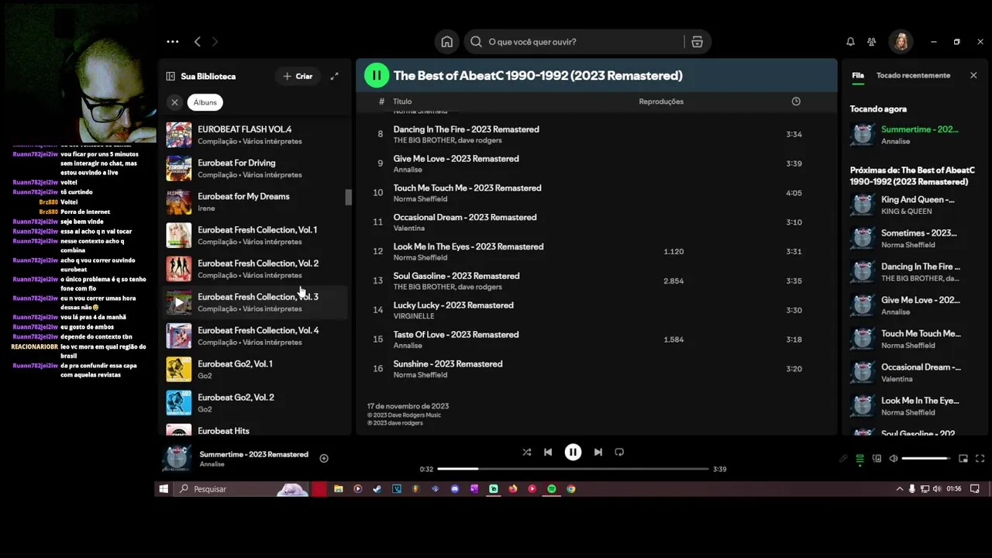This screenshot has height=558, width=992.
Task: Open the Home page icon
Action: point(447,42)
